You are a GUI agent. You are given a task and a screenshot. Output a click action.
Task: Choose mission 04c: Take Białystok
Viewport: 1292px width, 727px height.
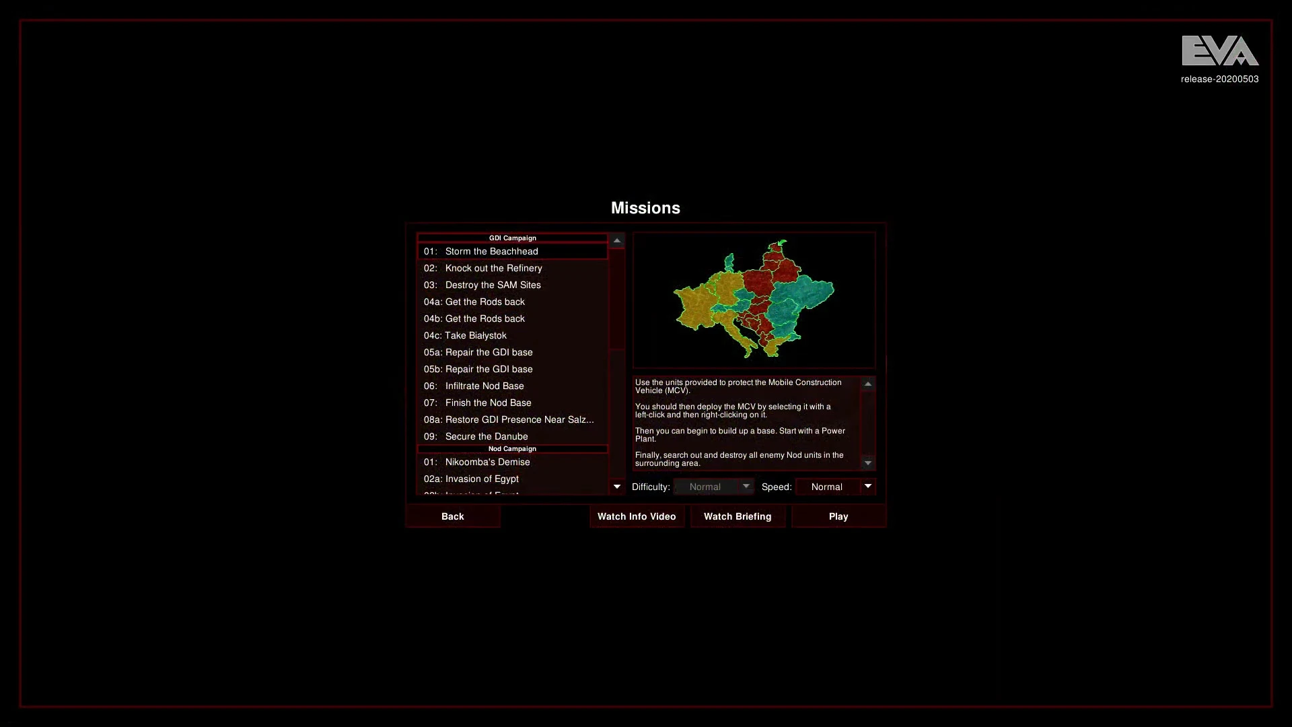coord(511,335)
